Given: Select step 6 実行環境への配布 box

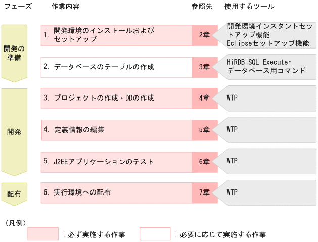Looking at the screenshot, I should point(116,192).
